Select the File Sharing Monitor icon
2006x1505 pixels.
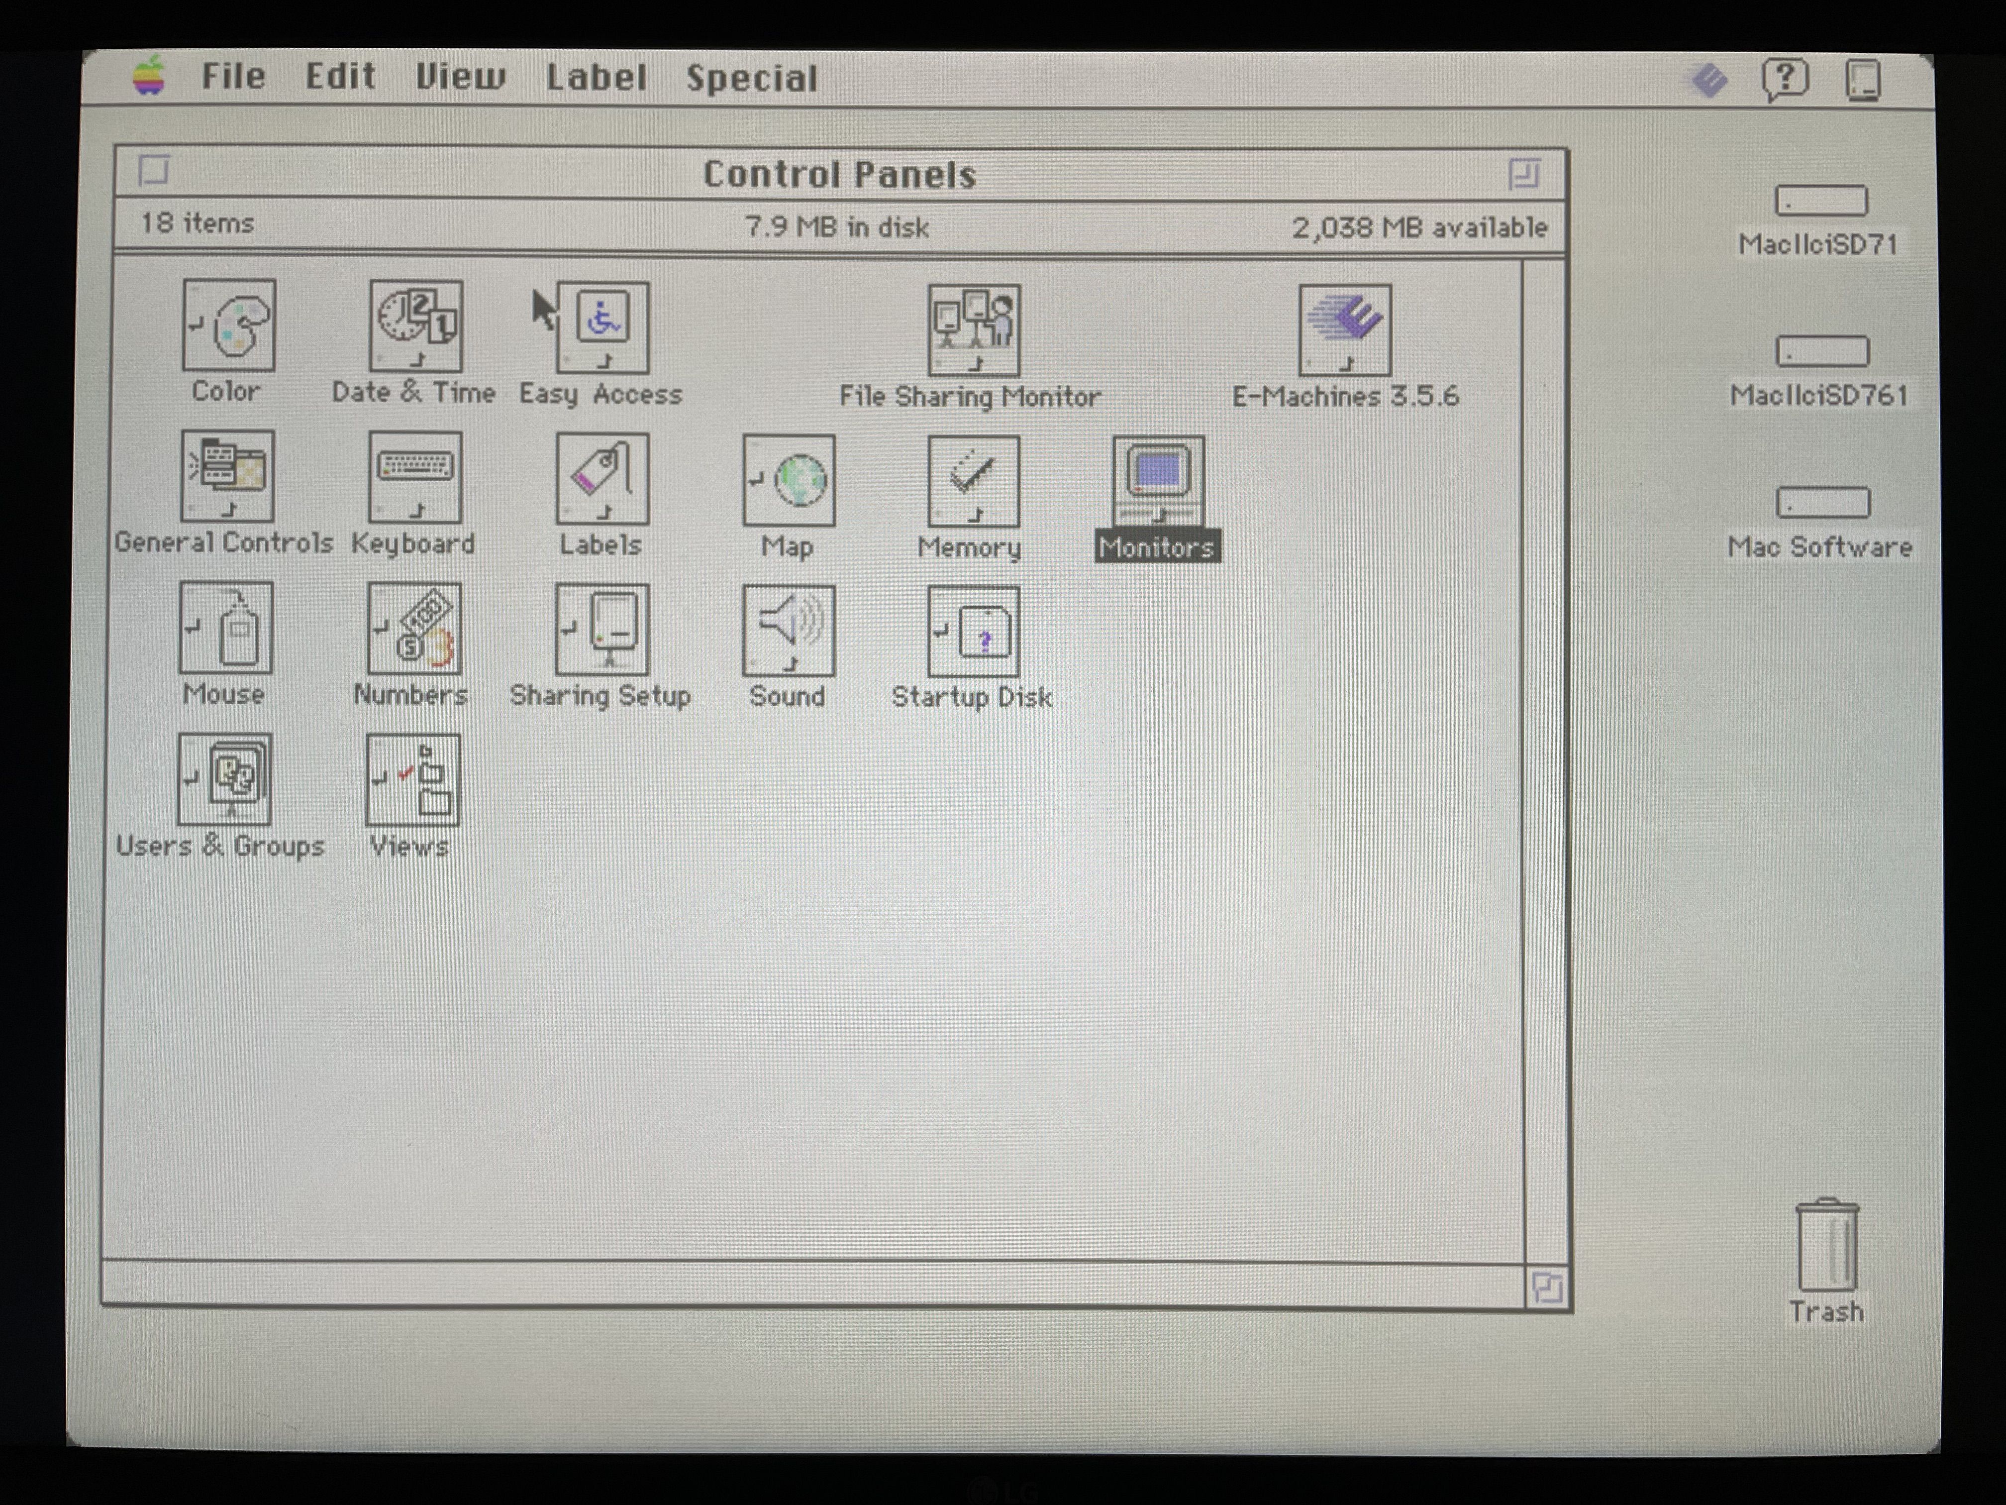974,330
